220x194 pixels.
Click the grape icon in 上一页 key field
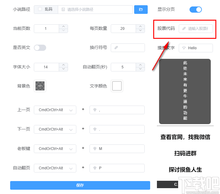tap(95, 110)
